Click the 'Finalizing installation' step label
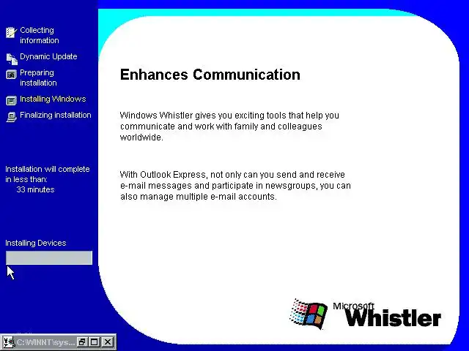Image resolution: width=469 pixels, height=351 pixels. click(x=56, y=115)
